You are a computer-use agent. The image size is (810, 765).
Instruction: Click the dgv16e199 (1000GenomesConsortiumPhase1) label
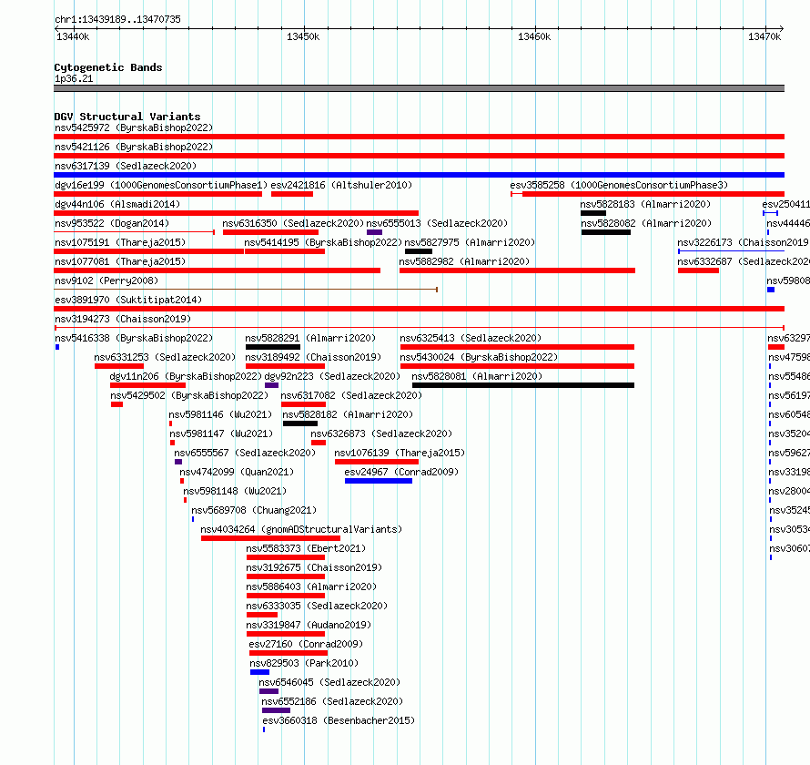click(161, 185)
